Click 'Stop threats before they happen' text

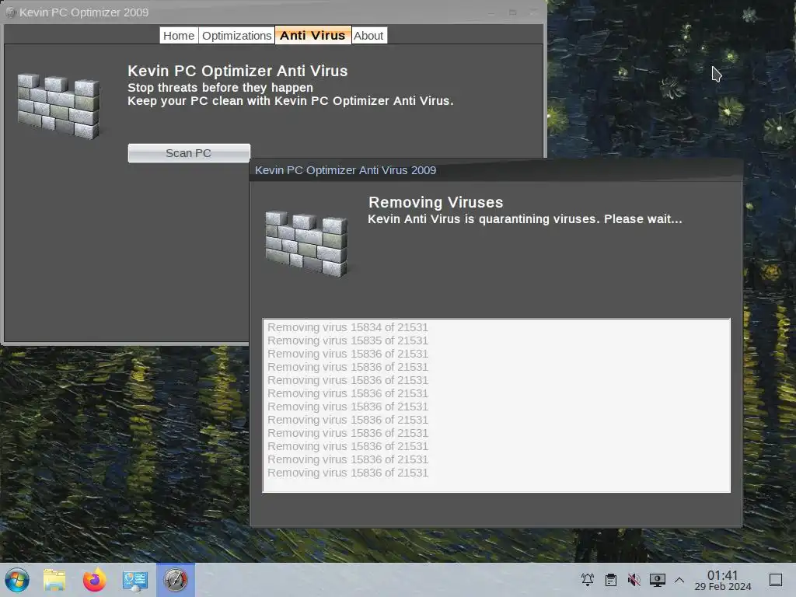[220, 87]
